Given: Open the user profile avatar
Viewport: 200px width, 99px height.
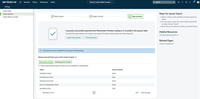Looking at the screenshot, I should click(x=198, y=2).
